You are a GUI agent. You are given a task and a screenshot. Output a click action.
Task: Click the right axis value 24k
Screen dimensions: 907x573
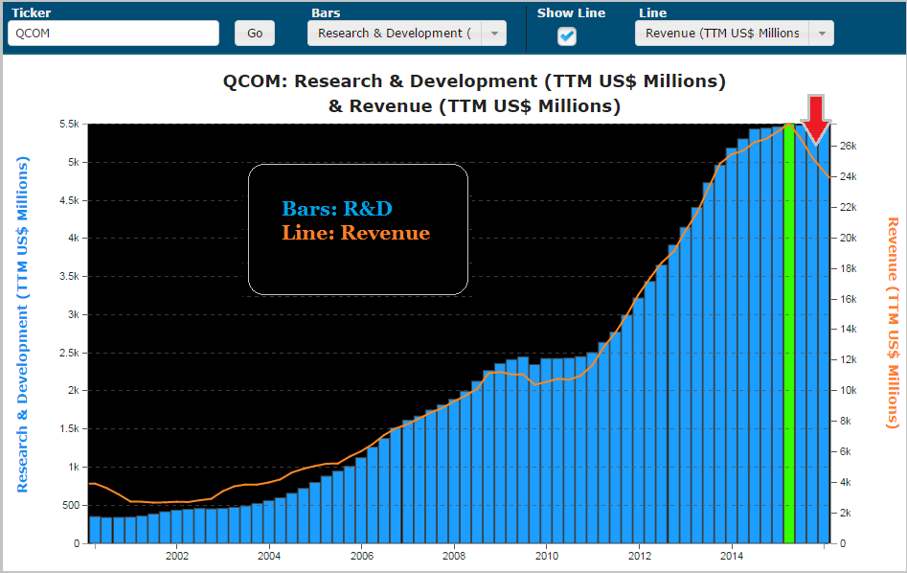pyautogui.click(x=848, y=176)
